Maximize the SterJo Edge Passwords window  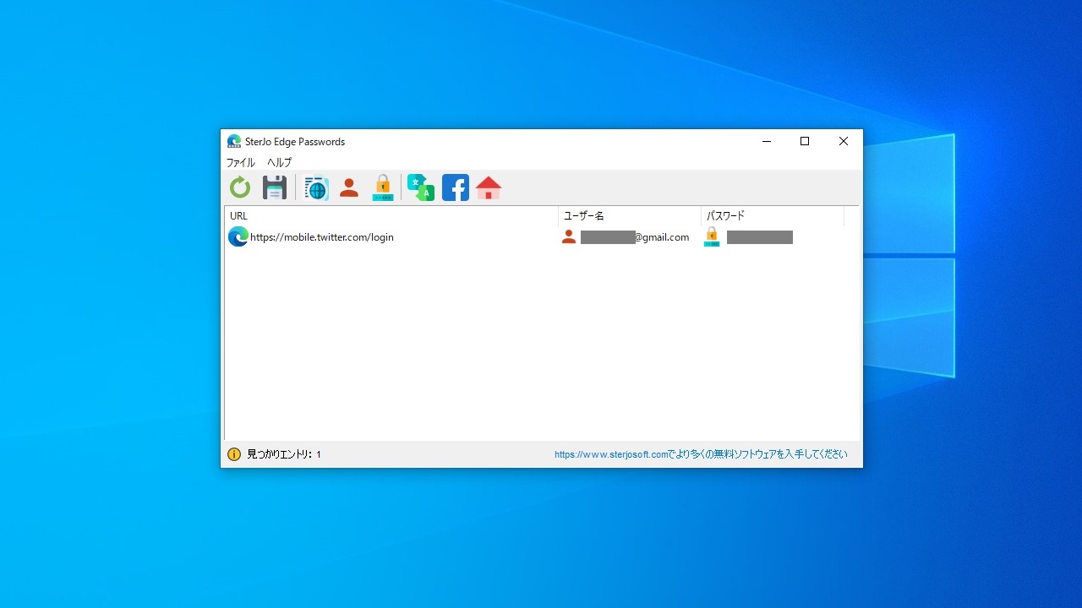805,142
